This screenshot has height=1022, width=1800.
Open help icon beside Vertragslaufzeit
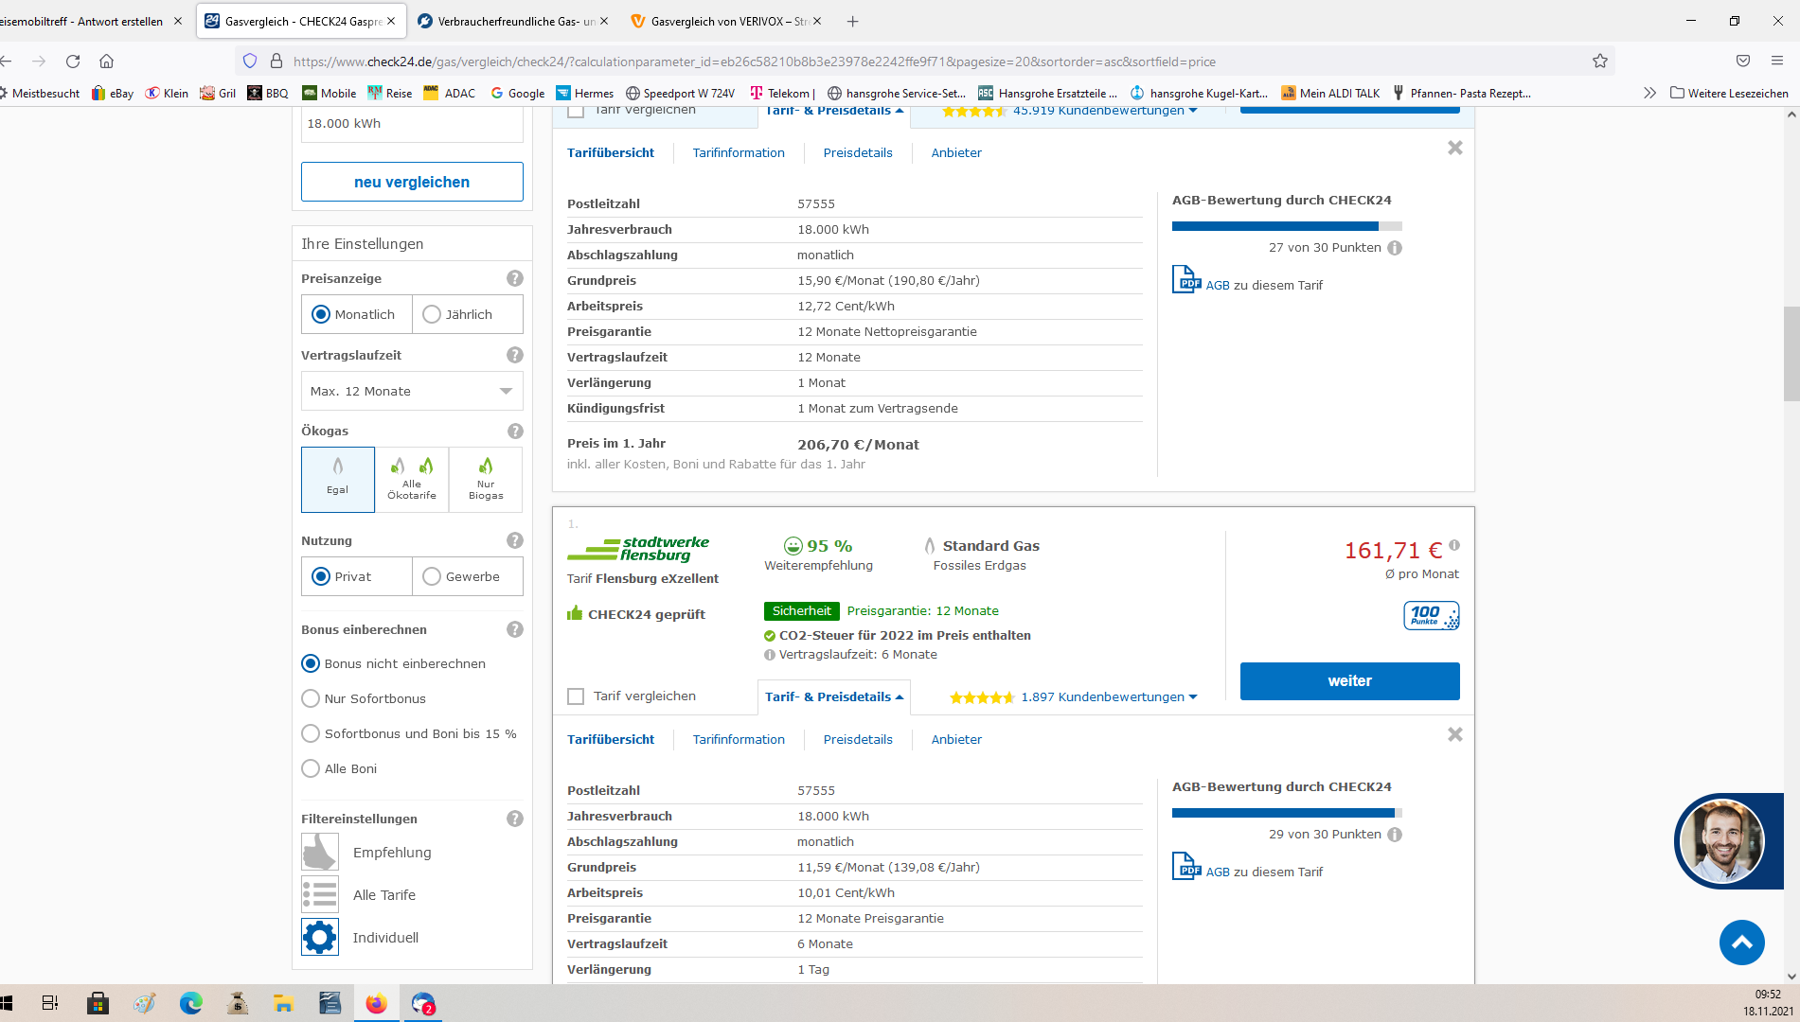[x=515, y=355]
